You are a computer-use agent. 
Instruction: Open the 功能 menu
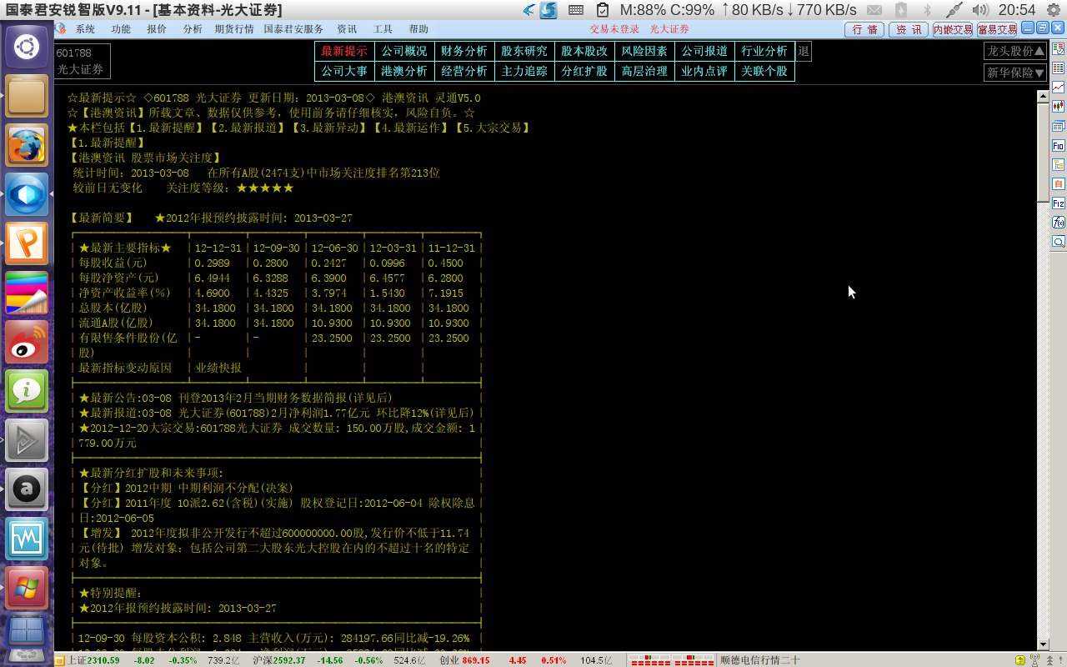[x=121, y=29]
